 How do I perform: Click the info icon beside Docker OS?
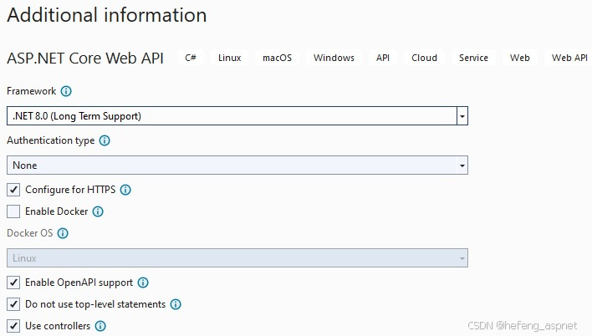click(63, 233)
